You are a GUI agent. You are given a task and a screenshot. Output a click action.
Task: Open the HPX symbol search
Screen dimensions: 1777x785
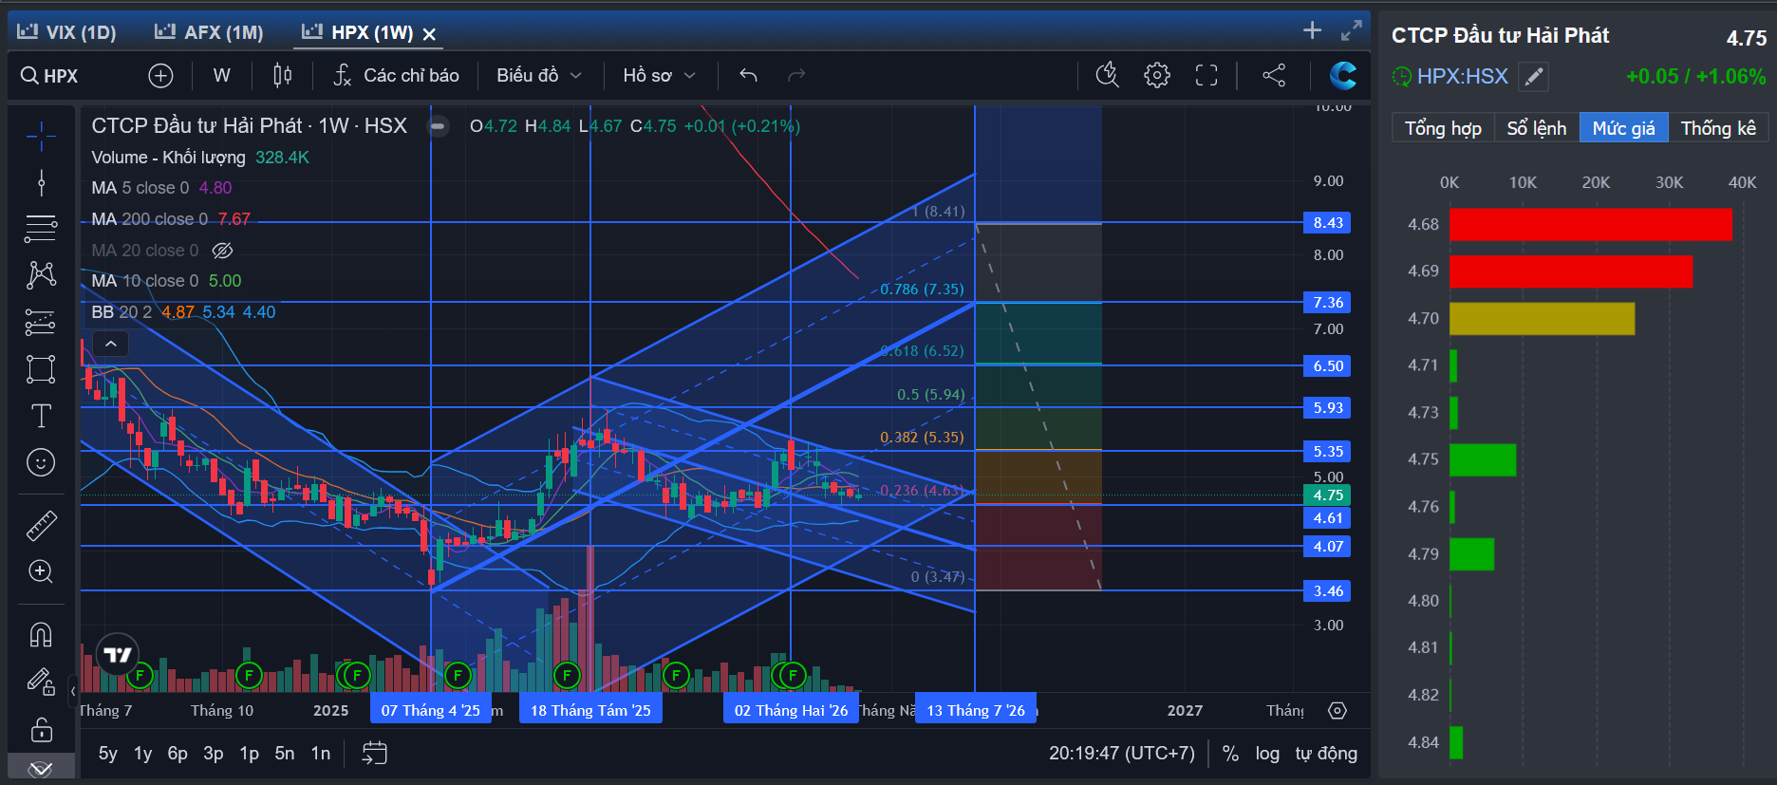point(50,76)
